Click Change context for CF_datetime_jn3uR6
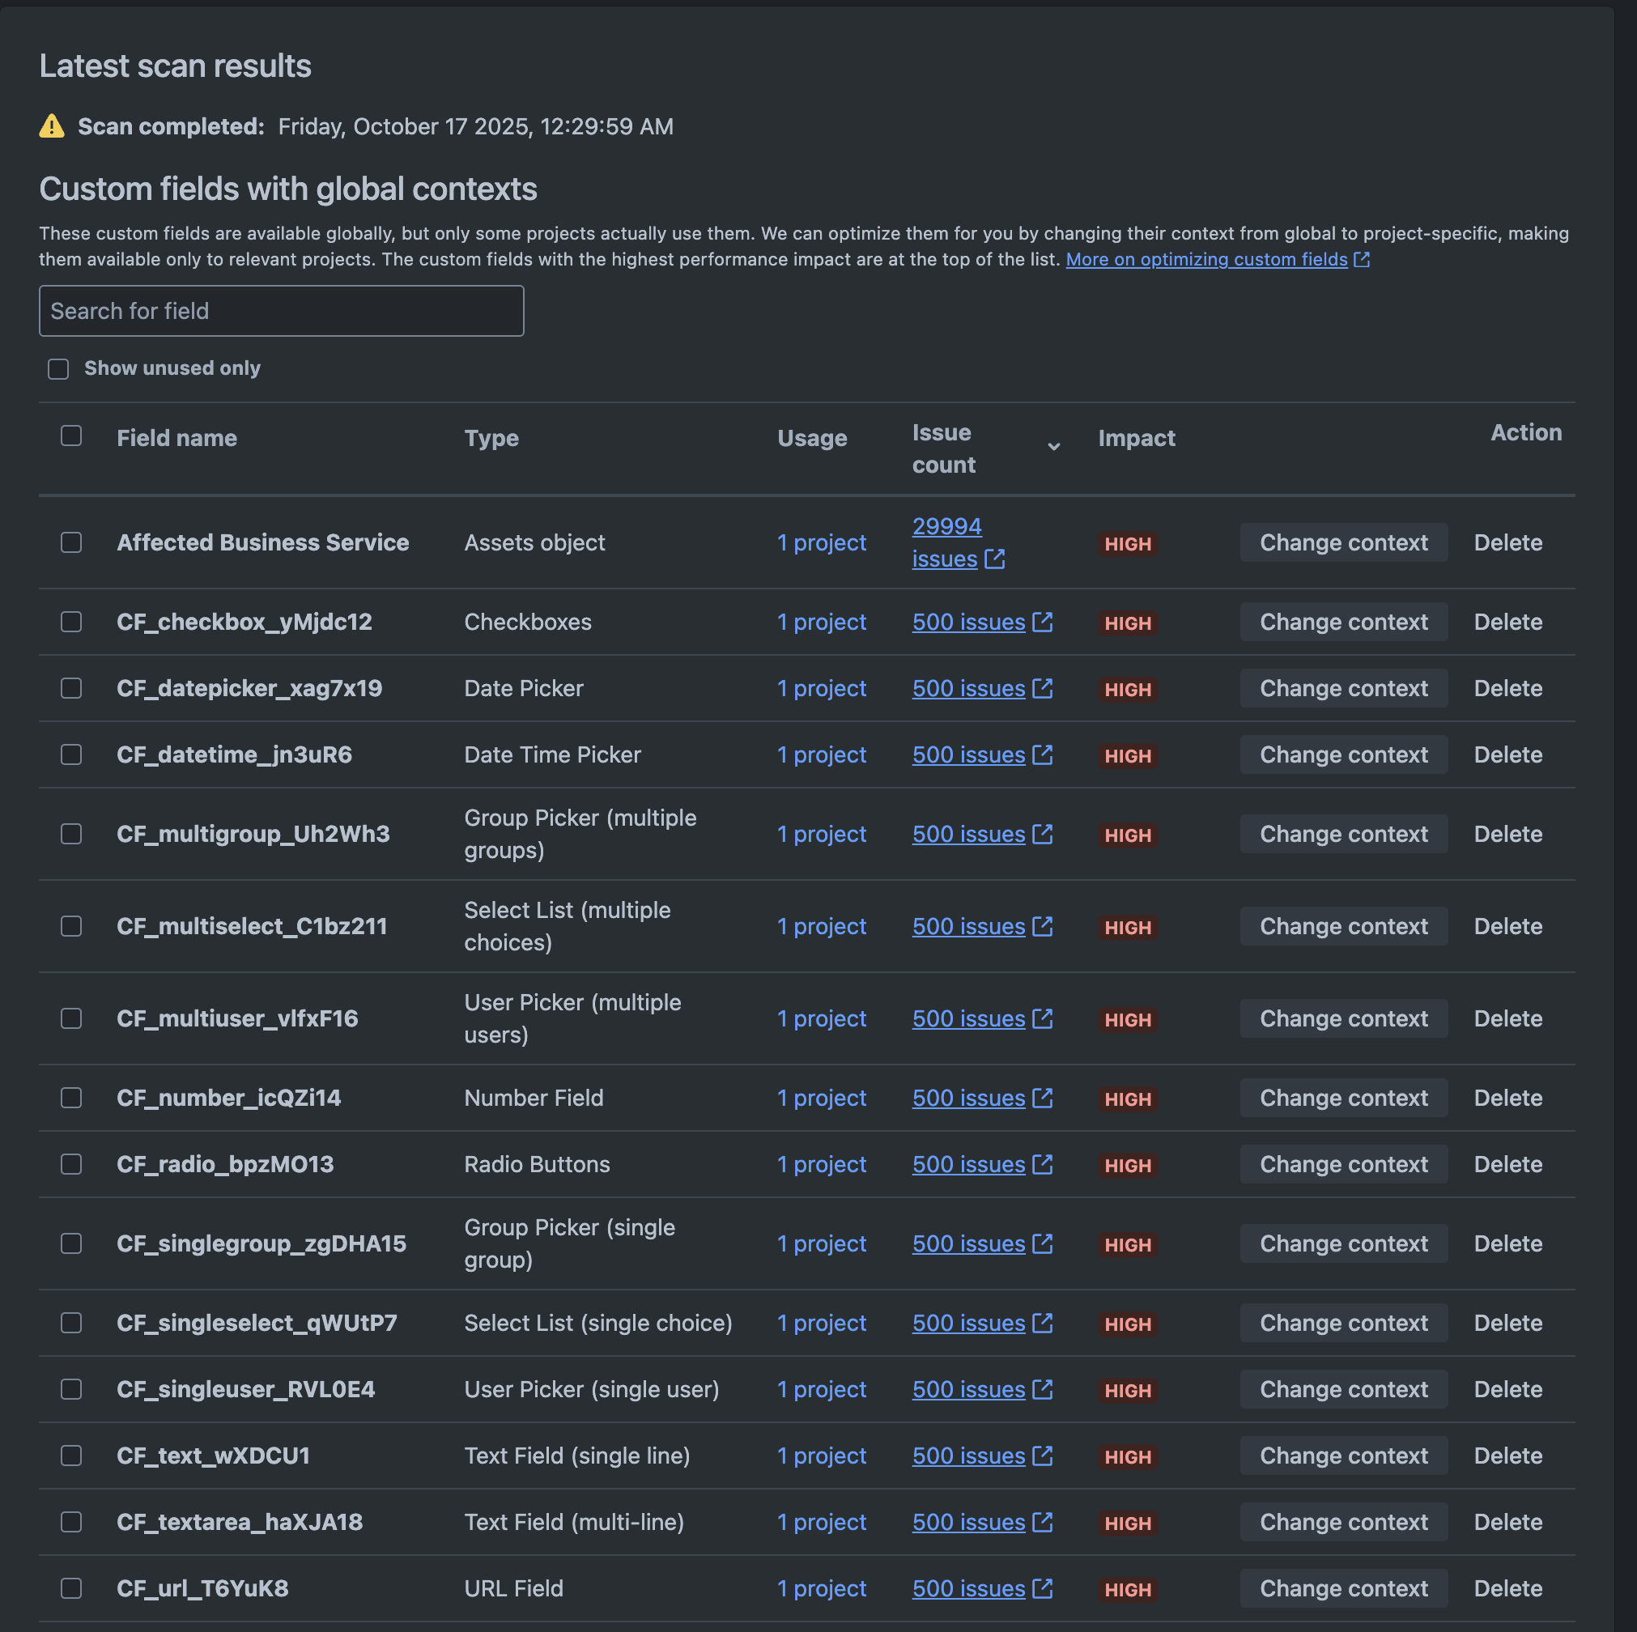This screenshot has height=1632, width=1637. coord(1344,754)
